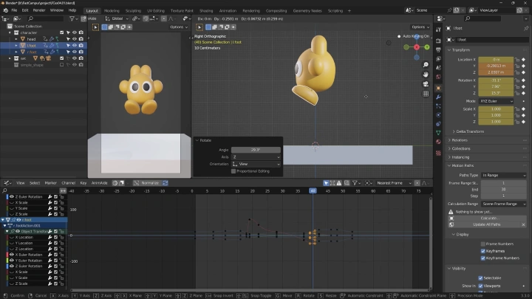532x299 pixels.
Task: Enable the simple_shape collection checkbox
Action: 62,65
